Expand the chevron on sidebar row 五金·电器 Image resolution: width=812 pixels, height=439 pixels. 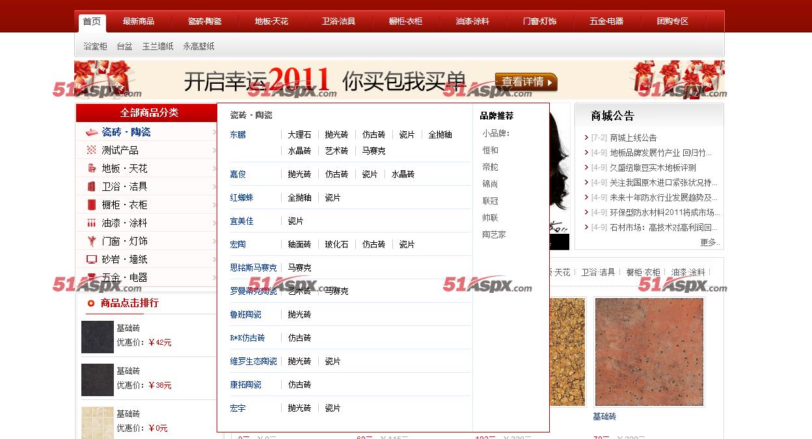[214, 277]
